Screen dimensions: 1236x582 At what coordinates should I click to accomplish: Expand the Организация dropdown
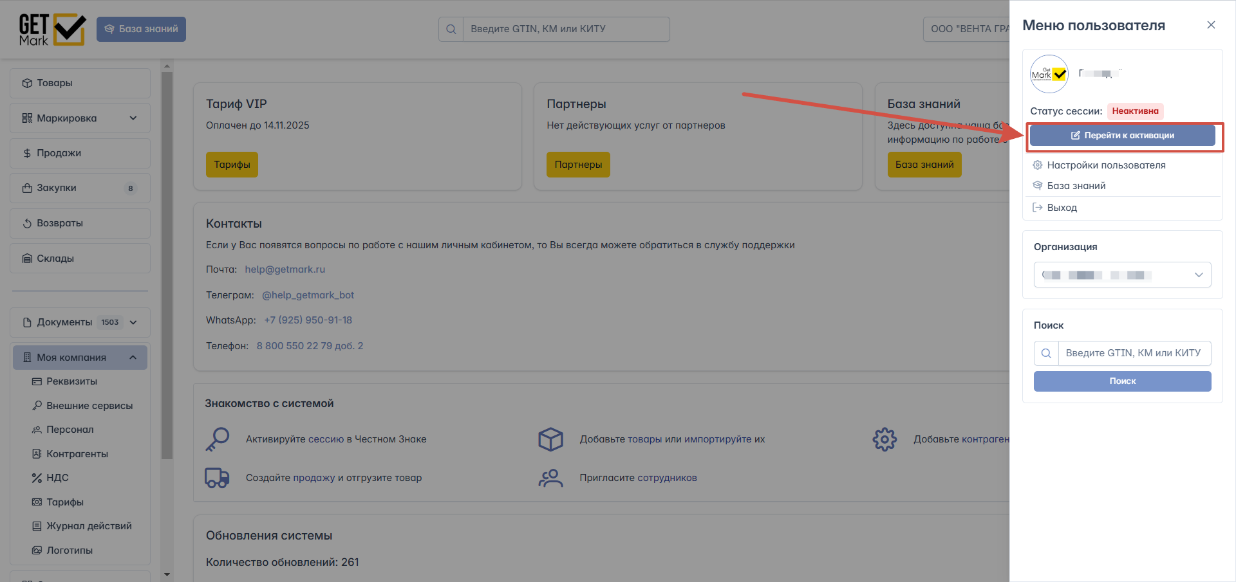point(1122,275)
